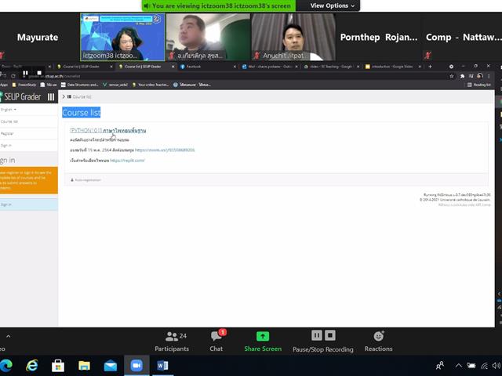Switch to the Facebook browser tab
The image size is (502, 376).
(208, 67)
